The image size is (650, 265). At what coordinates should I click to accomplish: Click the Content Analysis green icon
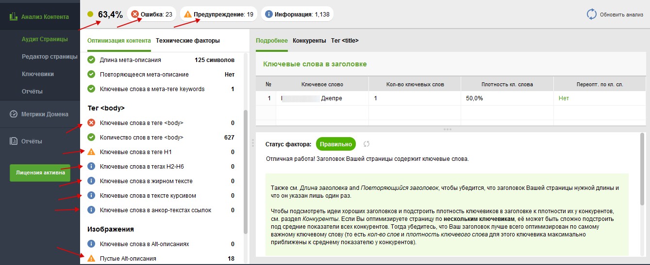click(13, 17)
